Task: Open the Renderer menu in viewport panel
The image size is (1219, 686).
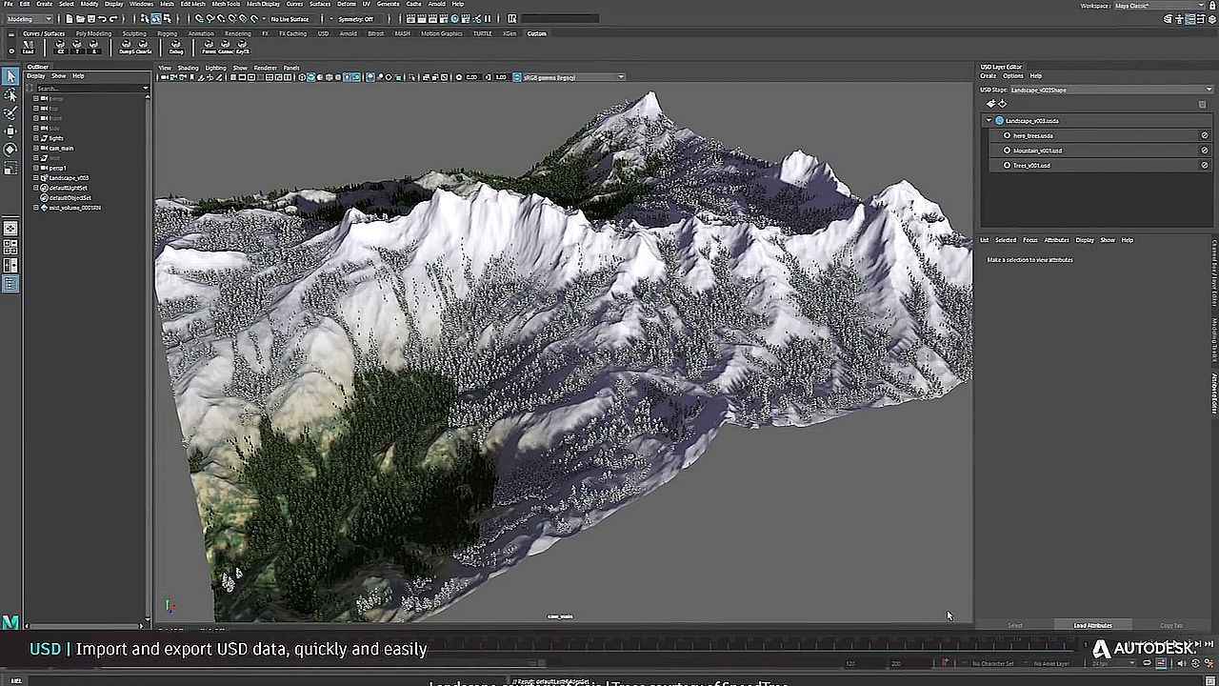Action: click(x=266, y=68)
